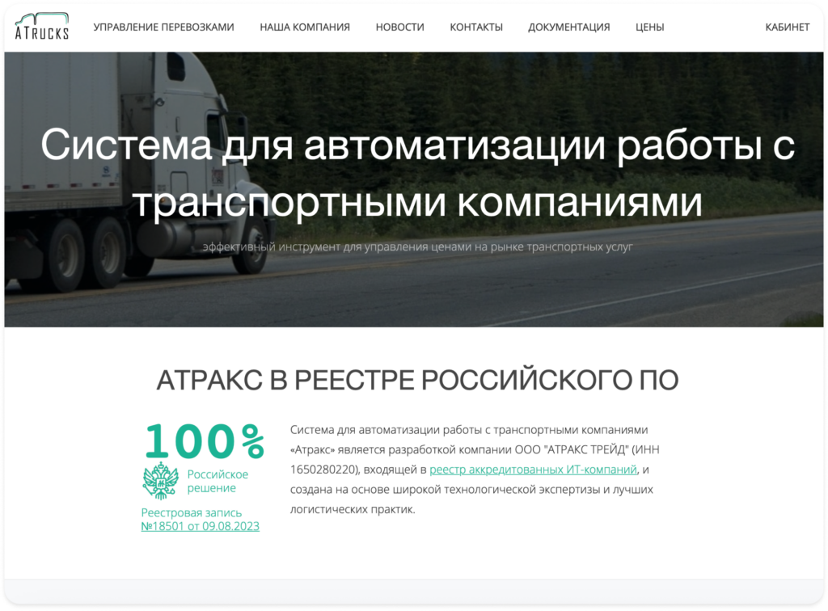The height and width of the screenshot is (611, 828).
Task: Select Цены in the navigation bar
Action: (649, 27)
